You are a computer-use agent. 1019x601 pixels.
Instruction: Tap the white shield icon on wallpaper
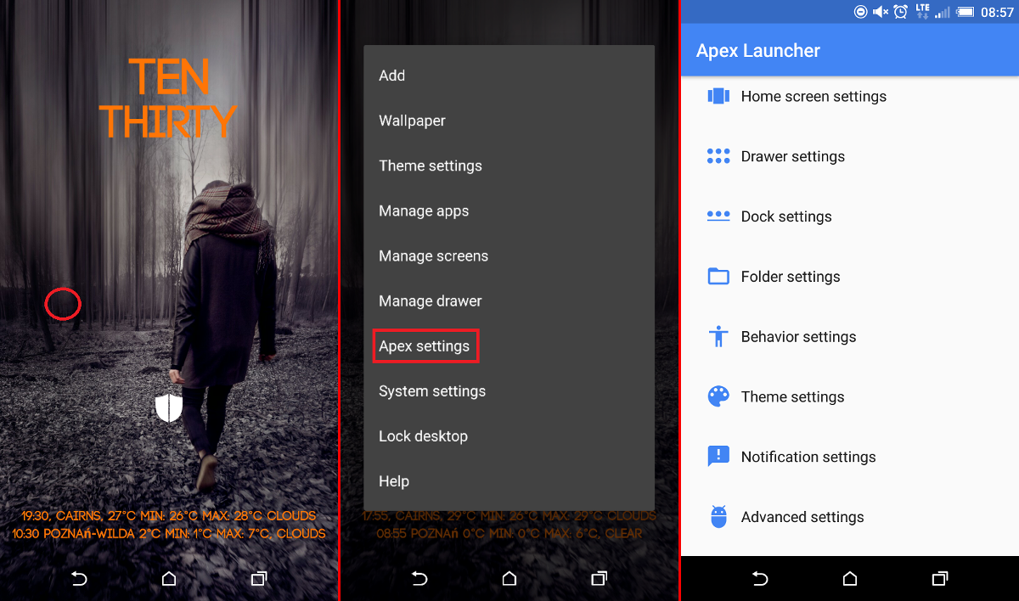[169, 407]
